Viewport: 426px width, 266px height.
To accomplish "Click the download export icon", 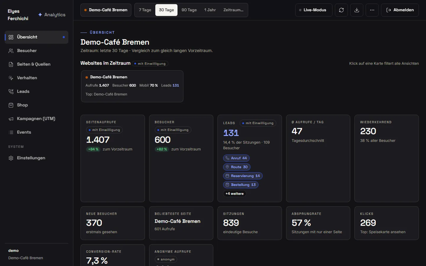I will tap(357, 10).
